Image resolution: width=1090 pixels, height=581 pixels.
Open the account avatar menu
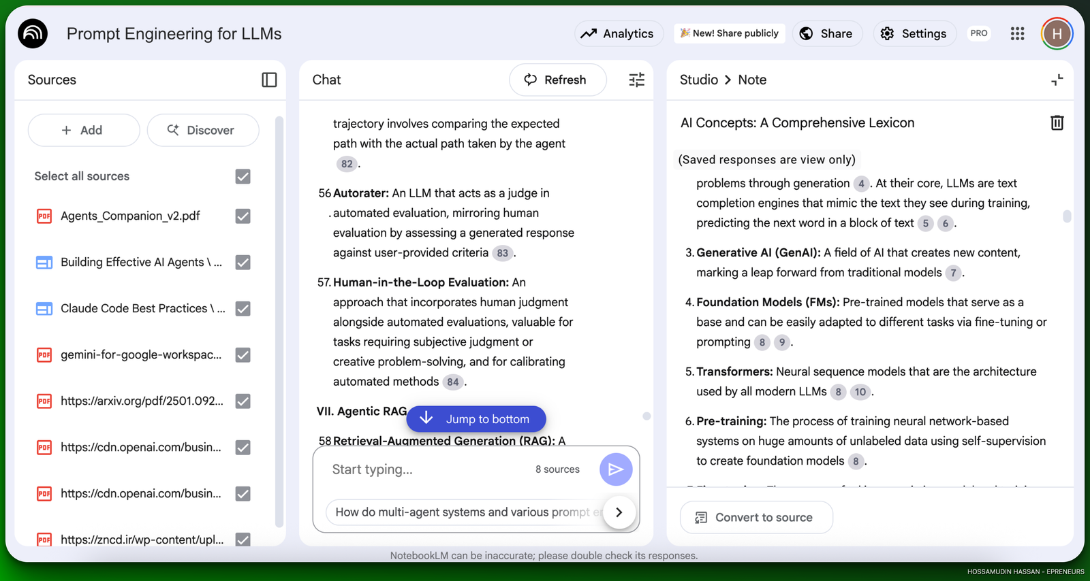click(1057, 33)
